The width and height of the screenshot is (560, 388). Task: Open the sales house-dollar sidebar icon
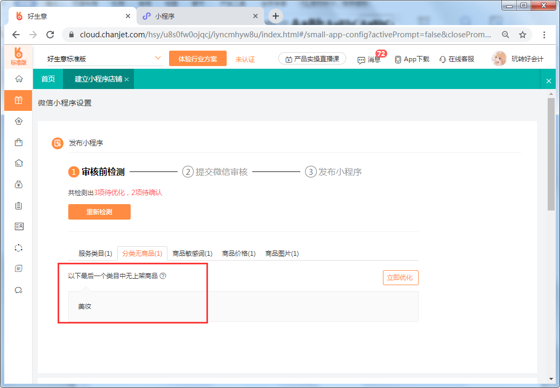(19, 122)
